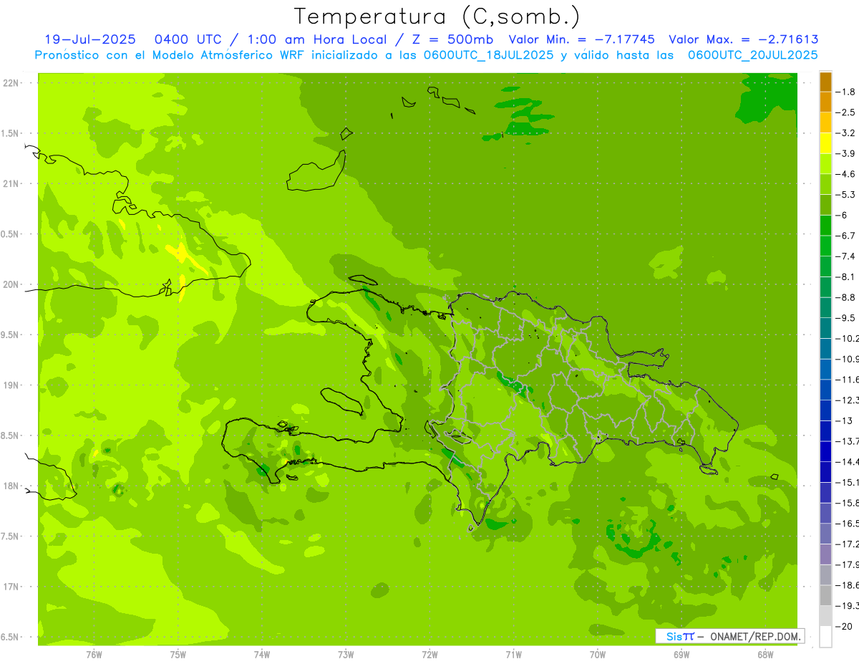
Task: Pick the bright green swatch between -6.7 and -7.4
Action: point(825,246)
